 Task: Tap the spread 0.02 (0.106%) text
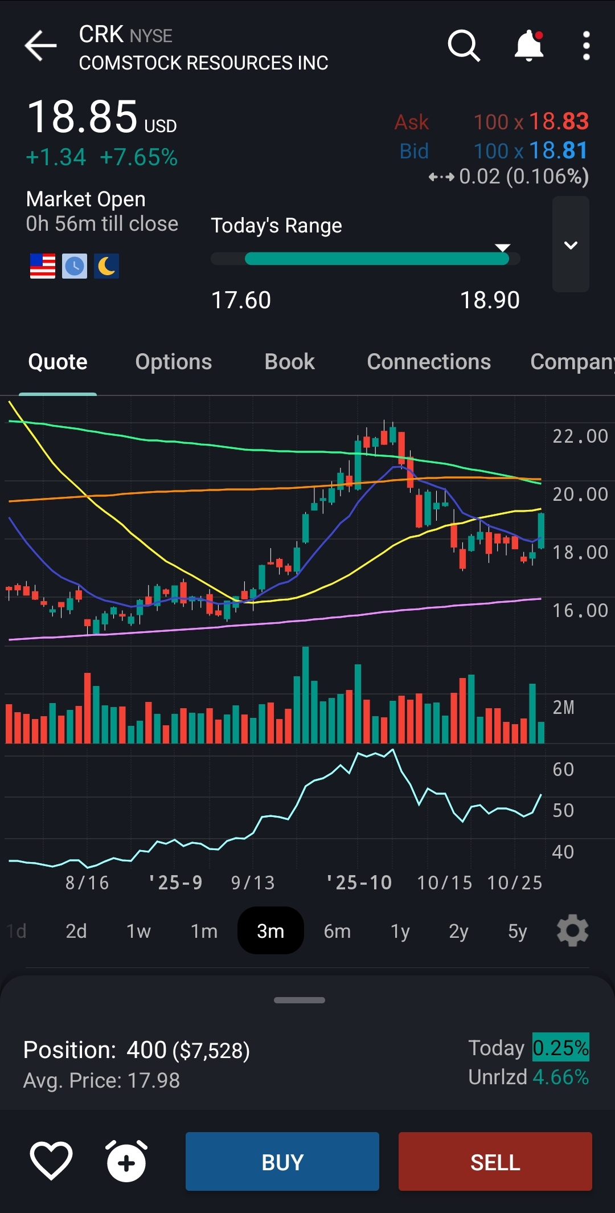[x=524, y=177]
